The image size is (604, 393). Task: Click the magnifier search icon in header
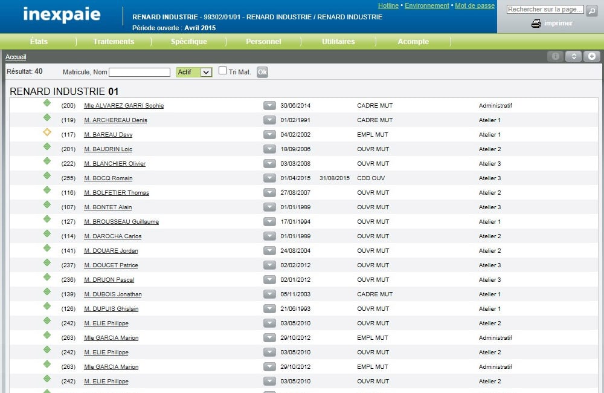point(591,11)
